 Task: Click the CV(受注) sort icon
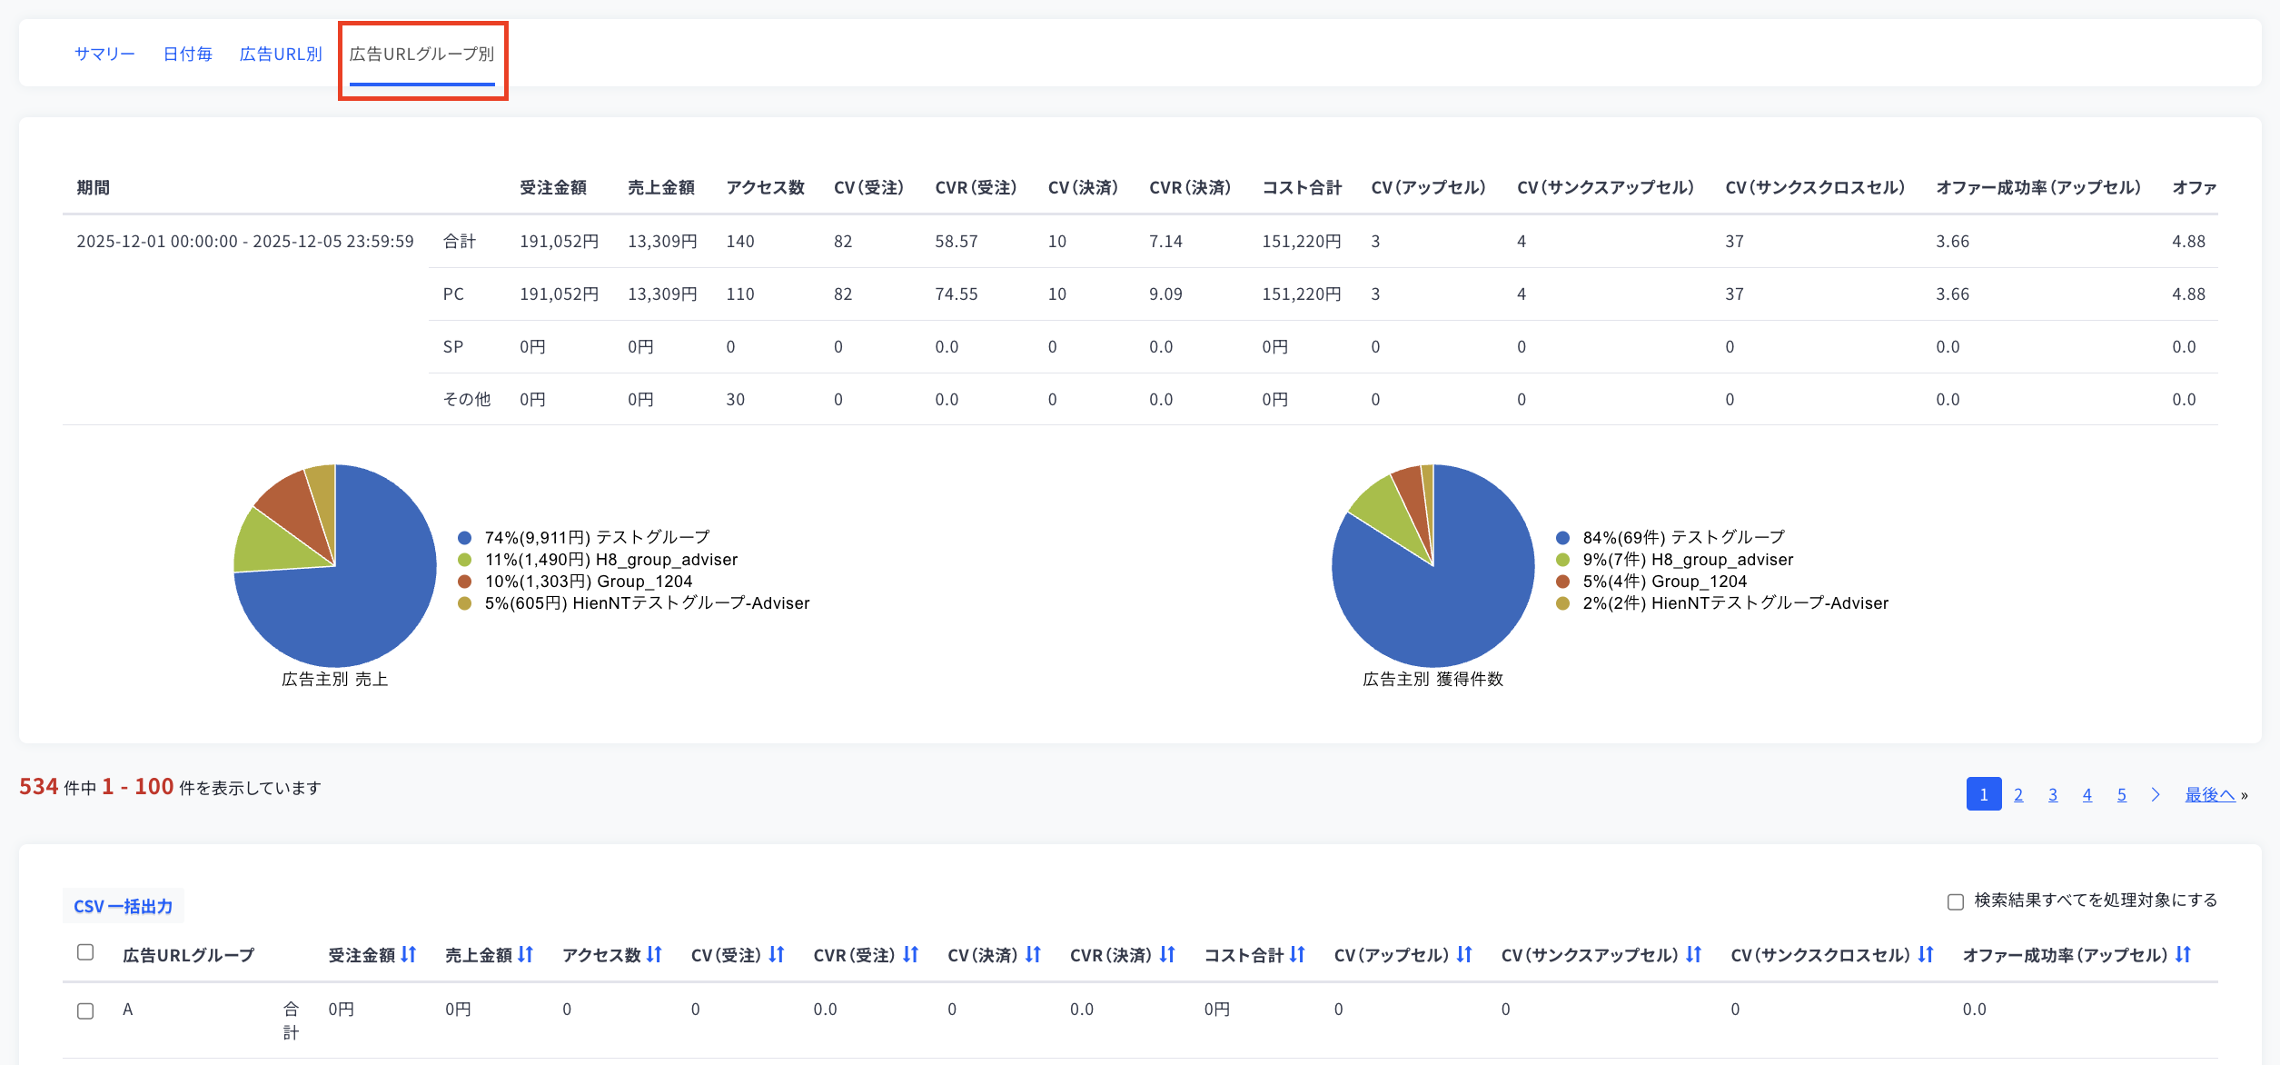(777, 955)
